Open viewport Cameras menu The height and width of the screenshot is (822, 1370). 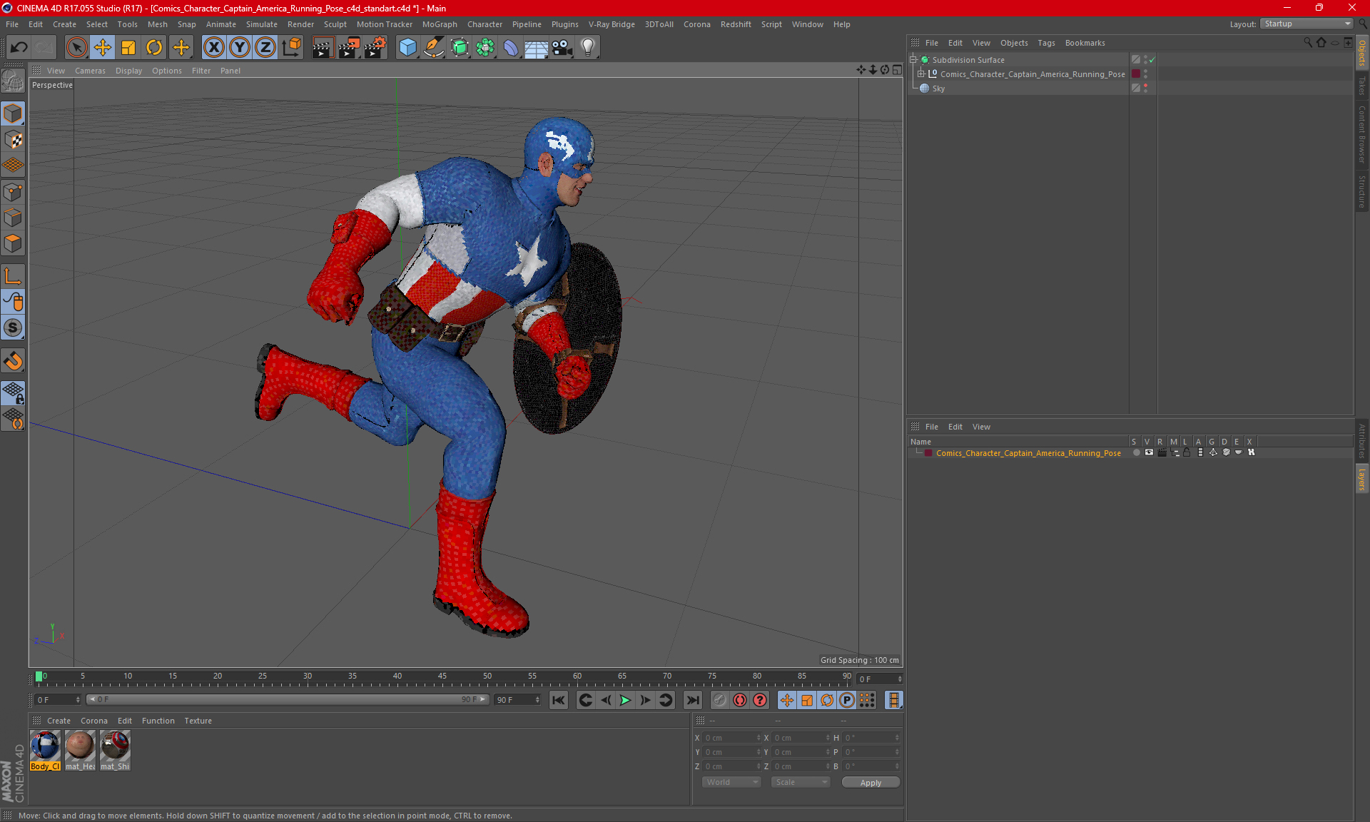(90, 71)
